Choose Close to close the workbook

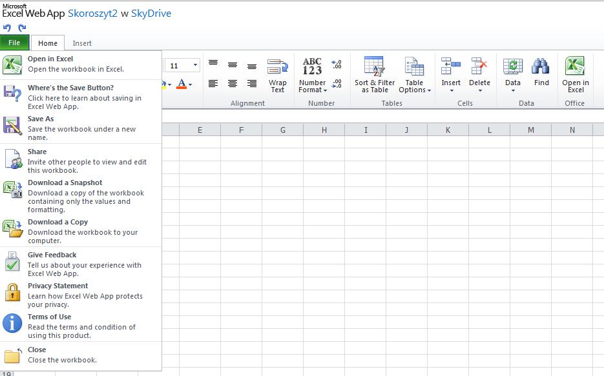[x=81, y=355]
